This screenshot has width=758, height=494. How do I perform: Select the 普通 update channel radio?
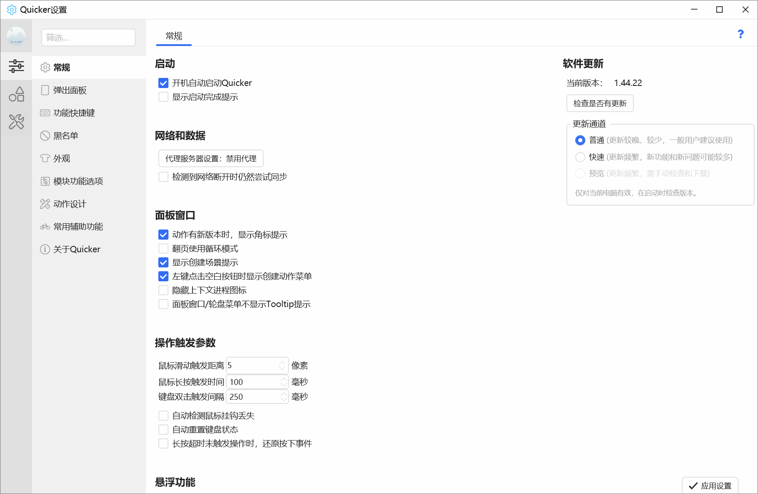click(580, 140)
